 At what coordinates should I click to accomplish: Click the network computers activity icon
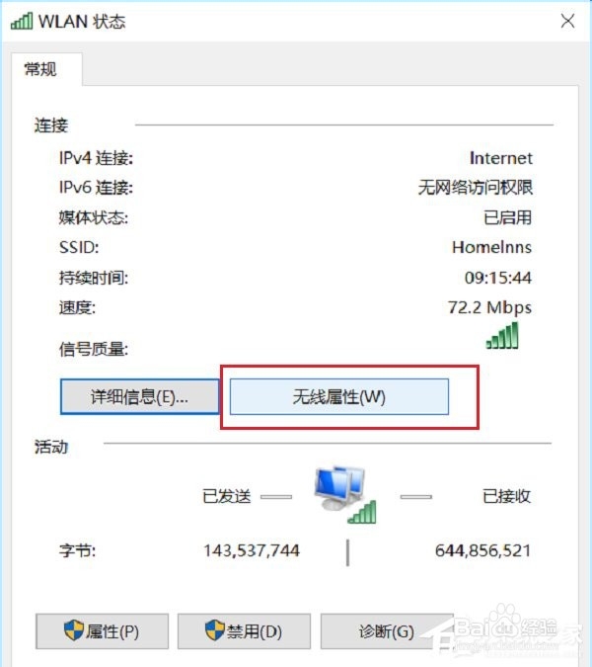(344, 494)
